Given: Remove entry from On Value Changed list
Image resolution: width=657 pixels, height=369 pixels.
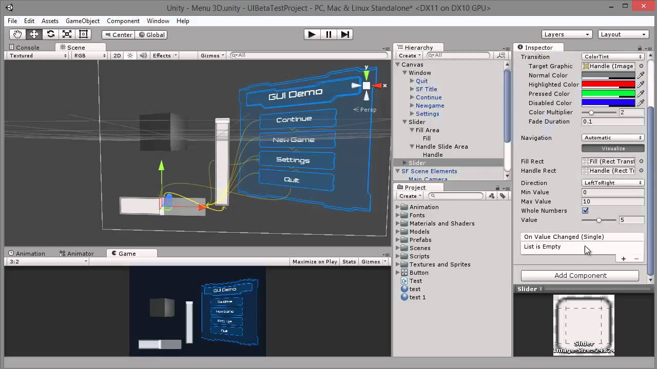Looking at the screenshot, I should tap(636, 259).
